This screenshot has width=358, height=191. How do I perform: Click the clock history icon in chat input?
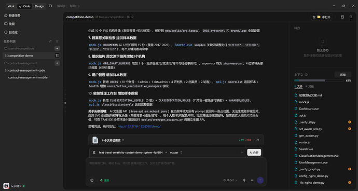click(x=92, y=180)
